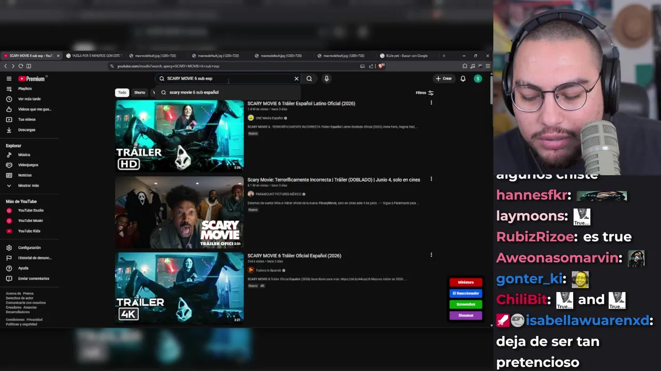Screen dimensions: 661x371
Task: Open the 'Tráiler HD' video thumbnail
Action: pos(179,136)
